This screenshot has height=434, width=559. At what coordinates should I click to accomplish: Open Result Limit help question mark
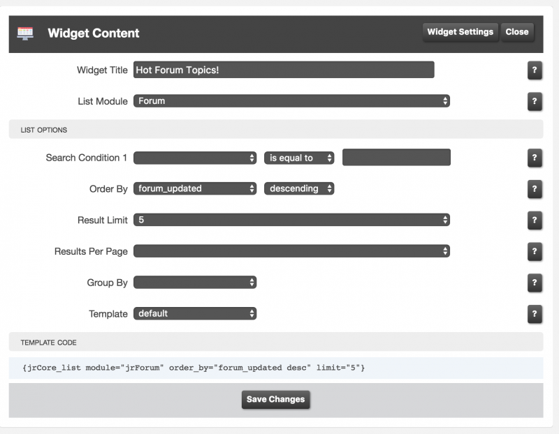pyautogui.click(x=535, y=220)
